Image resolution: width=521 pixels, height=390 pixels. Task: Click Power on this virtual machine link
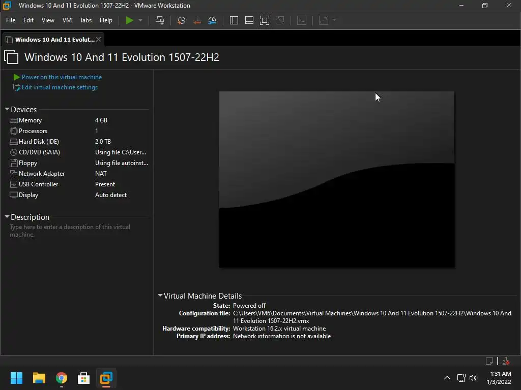(62, 77)
